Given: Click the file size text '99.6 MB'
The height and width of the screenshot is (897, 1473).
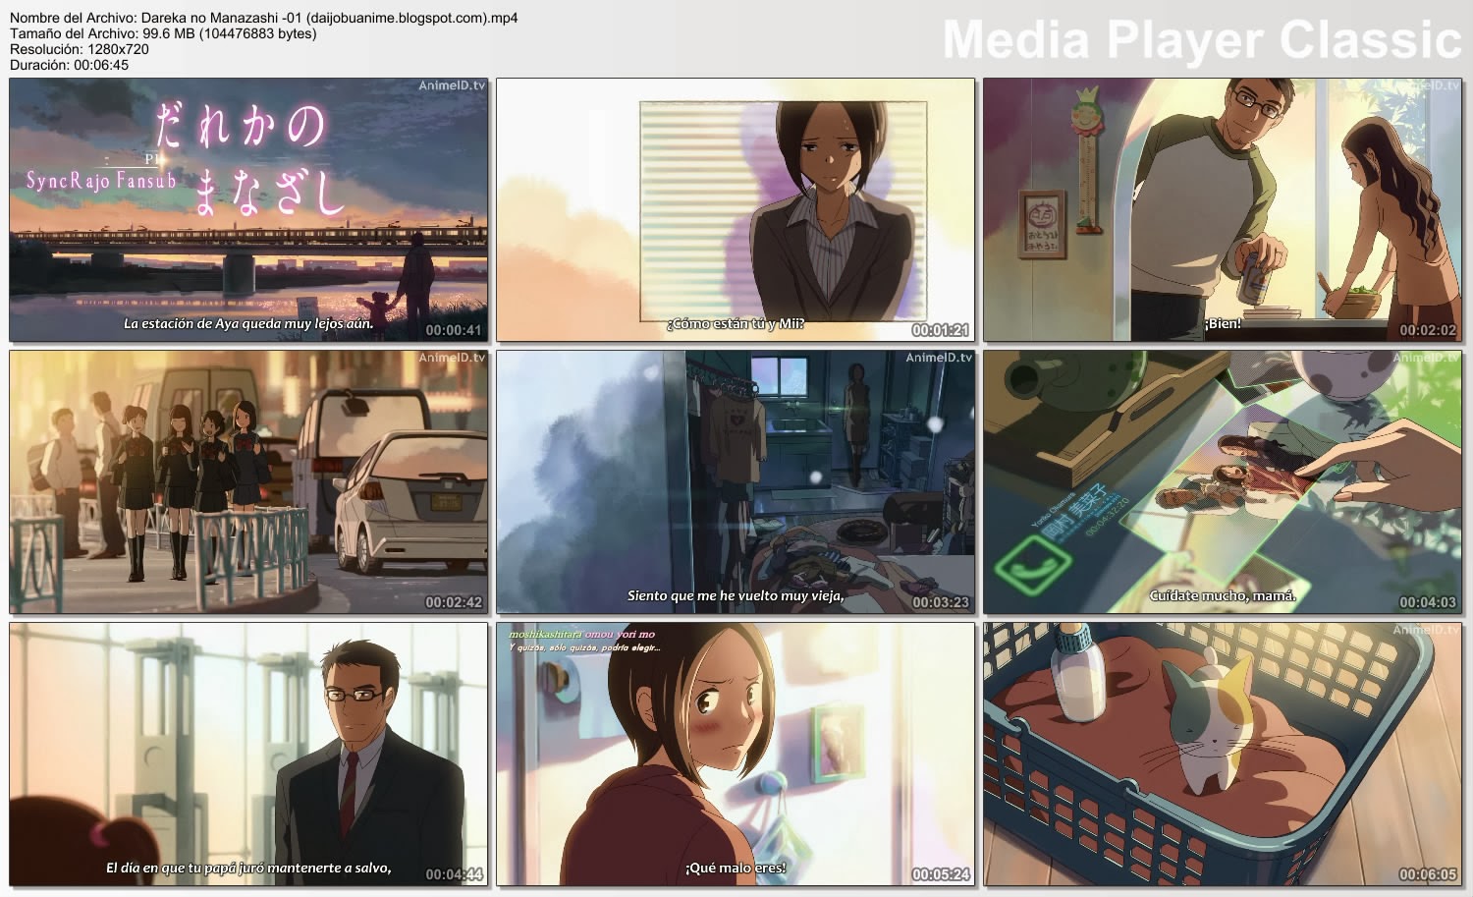Looking at the screenshot, I should click(x=169, y=33).
